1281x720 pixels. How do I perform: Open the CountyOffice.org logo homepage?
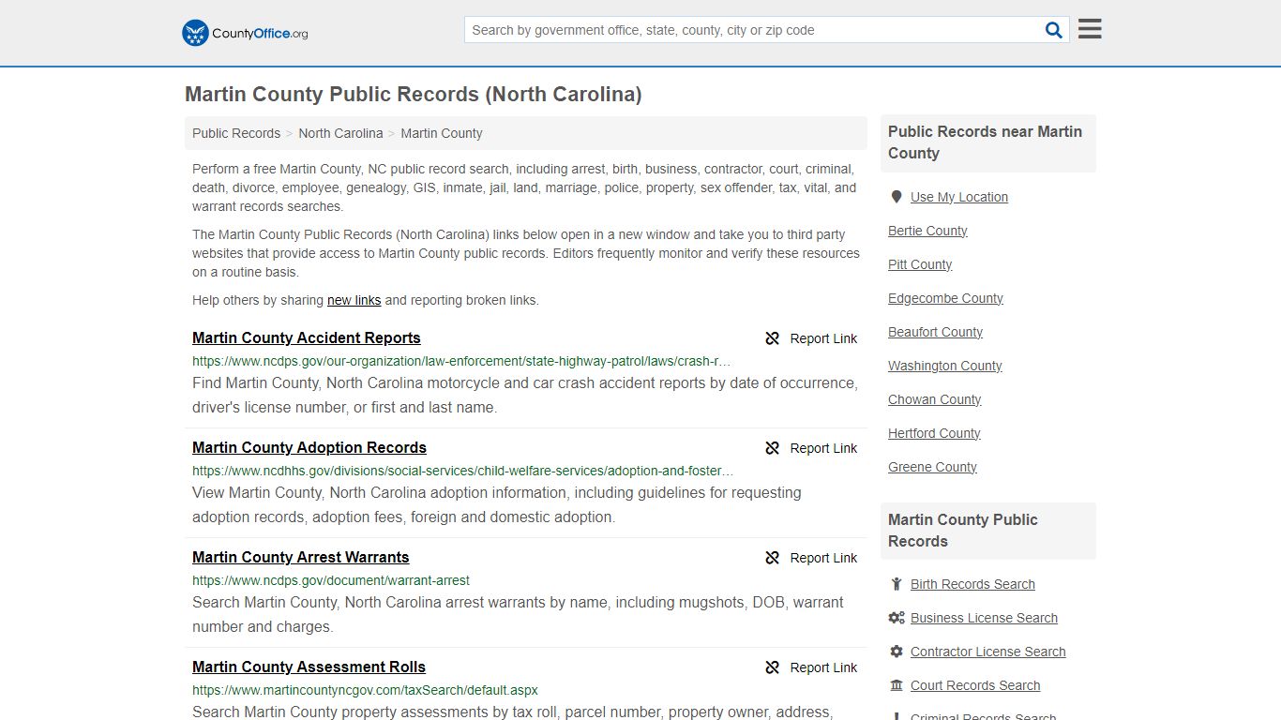click(245, 33)
